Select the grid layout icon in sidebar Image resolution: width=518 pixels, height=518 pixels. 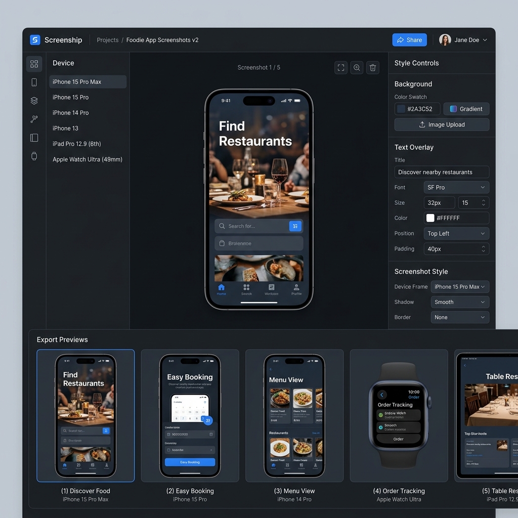tap(34, 64)
